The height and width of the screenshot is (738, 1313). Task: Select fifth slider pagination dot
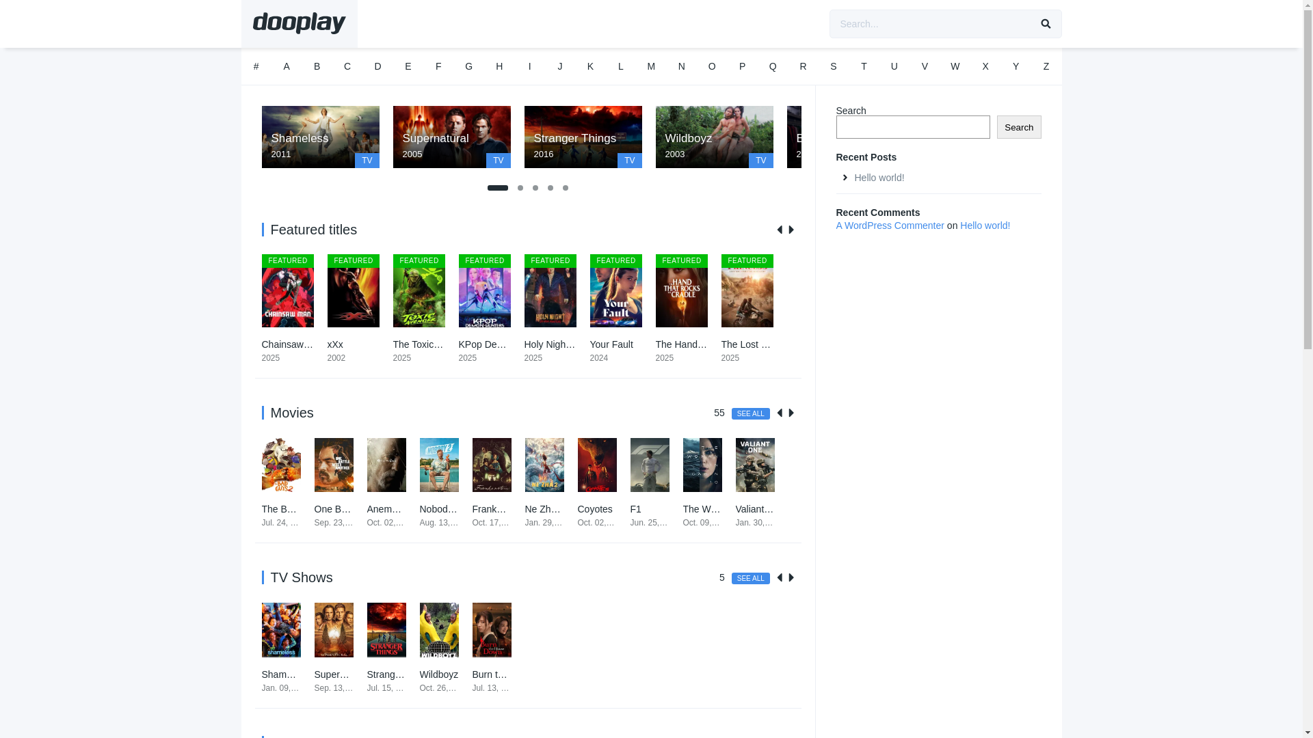(566, 188)
